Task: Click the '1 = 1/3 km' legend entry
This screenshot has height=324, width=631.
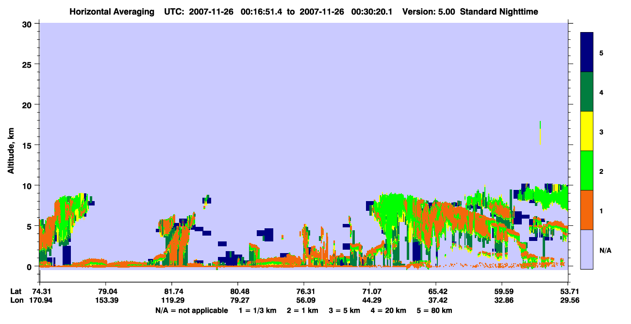Action: 257,310
